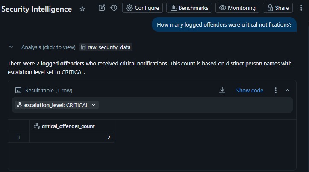This screenshot has width=309, height=172.
Task: Open the Monitoring view
Action: [237, 8]
